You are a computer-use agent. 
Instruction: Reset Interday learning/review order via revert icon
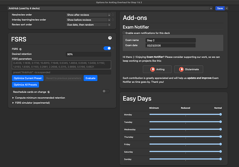coord(113,20)
